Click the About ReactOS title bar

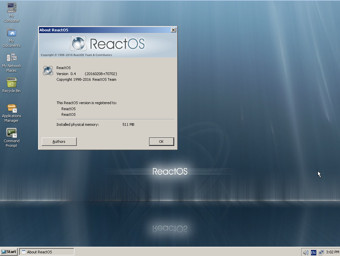pyautogui.click(x=100, y=30)
